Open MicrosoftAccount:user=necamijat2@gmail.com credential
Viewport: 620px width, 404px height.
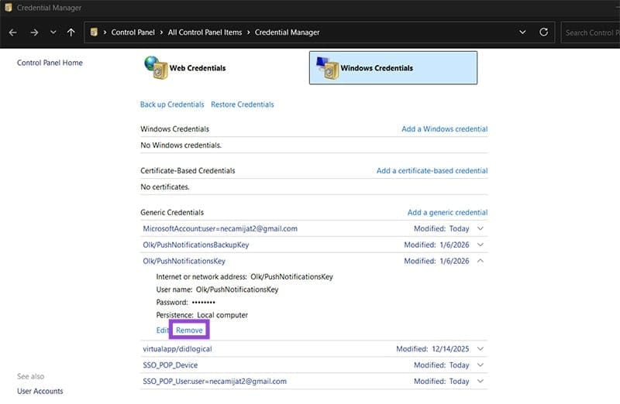220,228
